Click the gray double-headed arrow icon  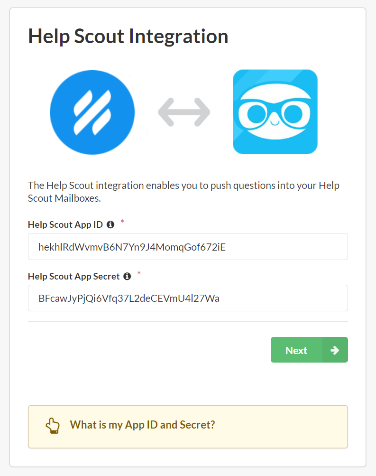[184, 112]
